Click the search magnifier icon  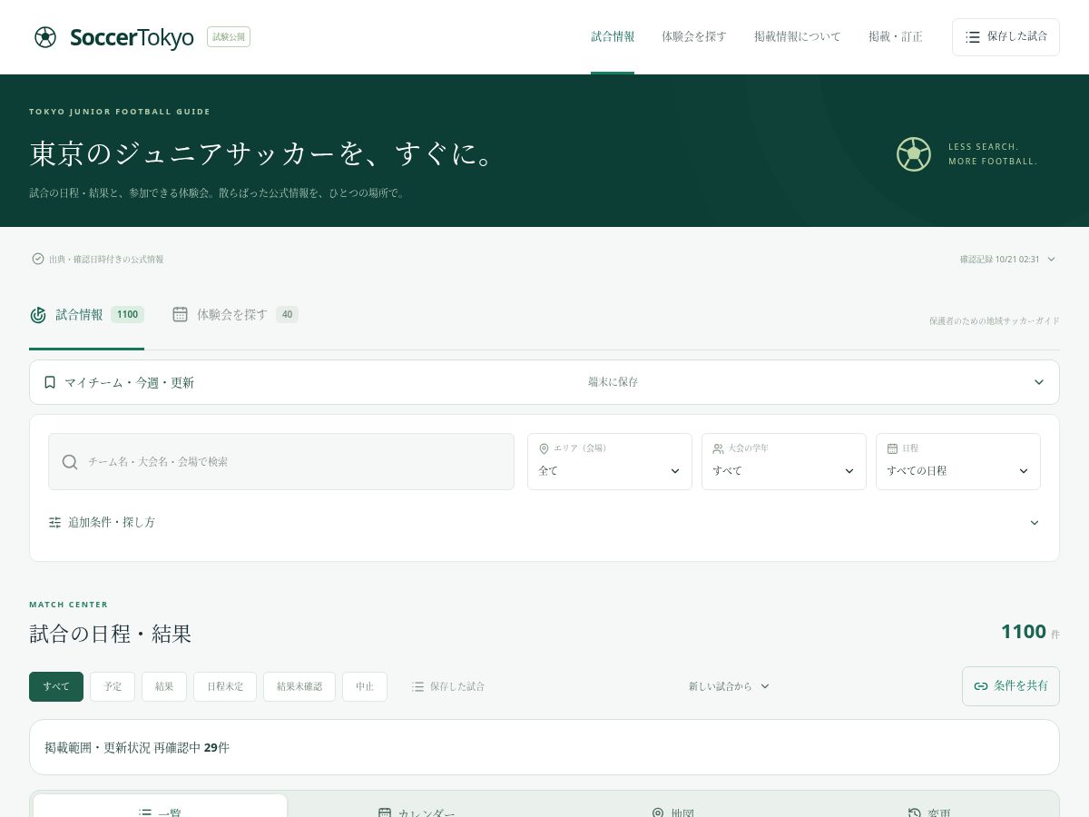(x=70, y=462)
